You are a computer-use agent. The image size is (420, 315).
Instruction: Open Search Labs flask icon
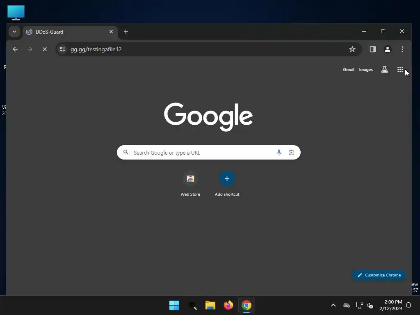click(x=384, y=70)
